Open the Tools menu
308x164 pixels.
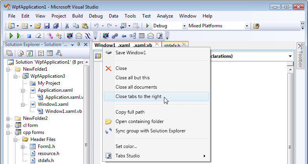pos(130,16)
